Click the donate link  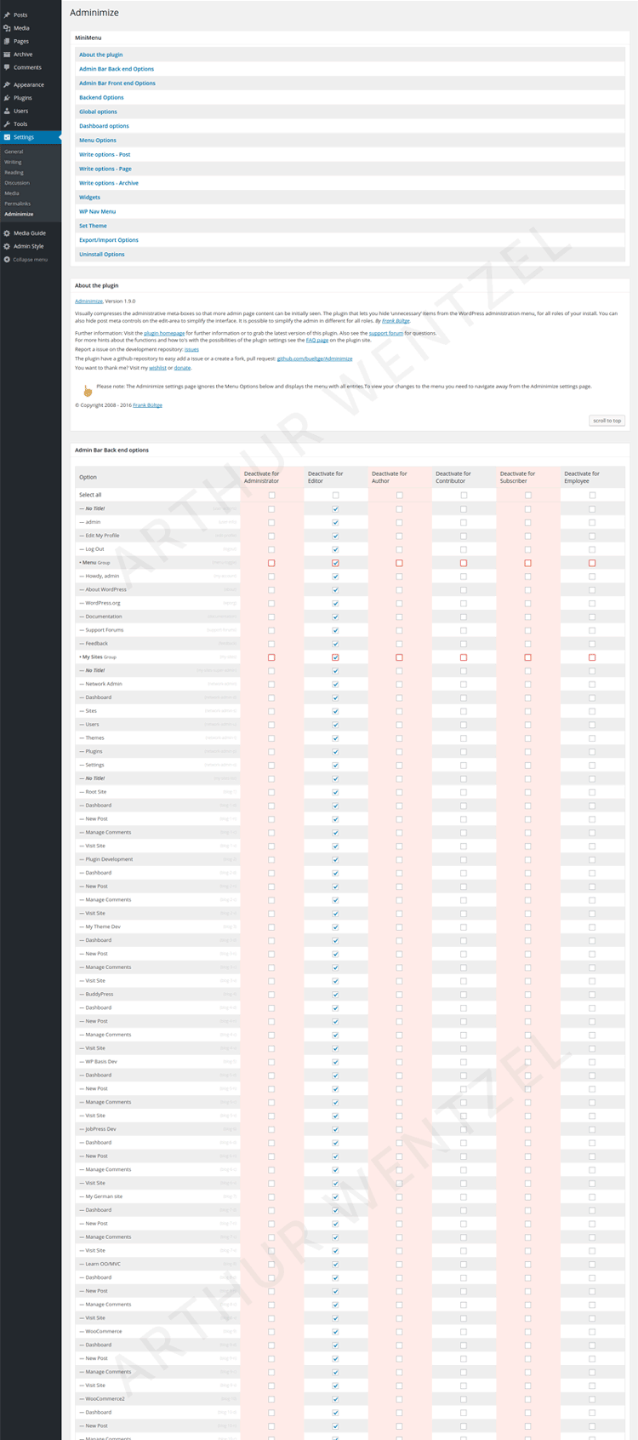pyautogui.click(x=183, y=368)
